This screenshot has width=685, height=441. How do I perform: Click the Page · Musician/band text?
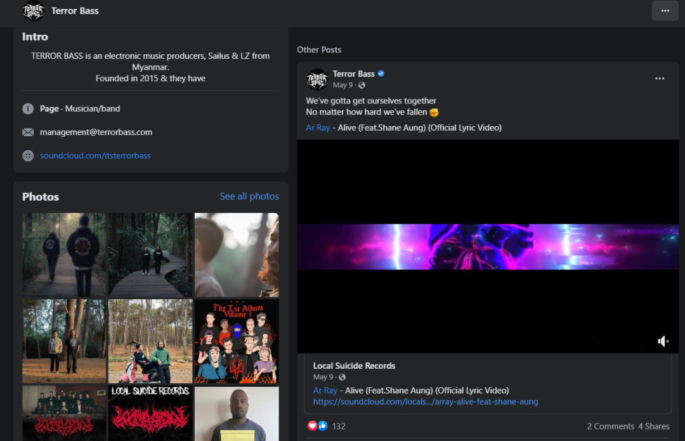pyautogui.click(x=80, y=108)
